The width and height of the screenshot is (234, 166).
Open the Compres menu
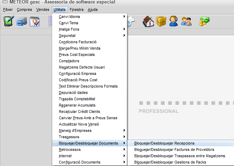tap(24, 10)
